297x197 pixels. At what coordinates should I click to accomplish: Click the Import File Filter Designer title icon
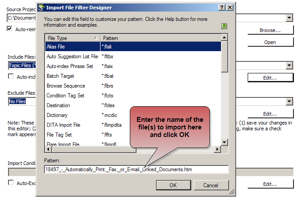pos(41,8)
